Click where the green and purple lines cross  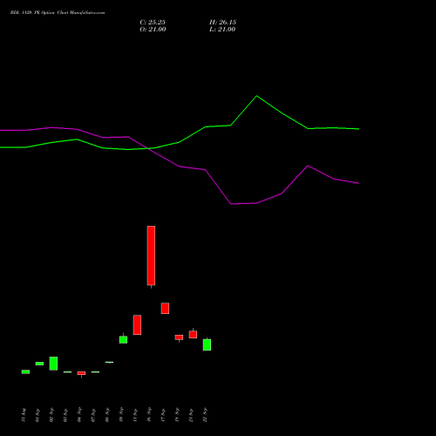tap(149, 148)
